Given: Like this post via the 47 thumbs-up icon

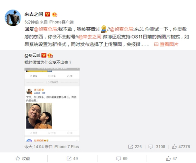Looking at the screenshot, I should (x=168, y=158).
